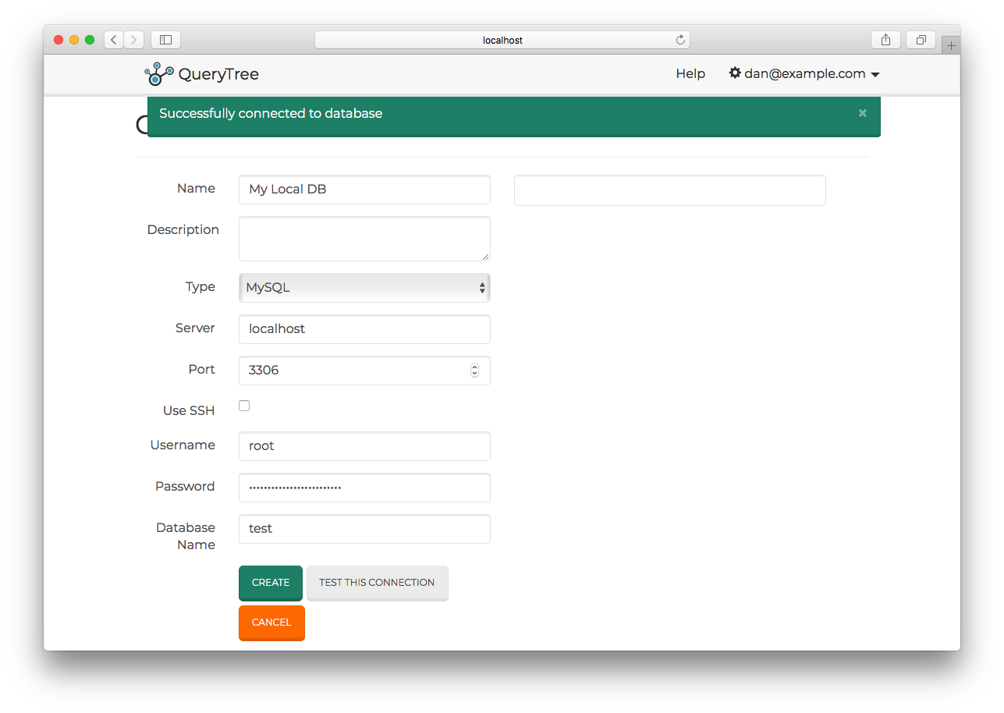The width and height of the screenshot is (1004, 713).
Task: Click into the Description text area
Action: tap(364, 239)
